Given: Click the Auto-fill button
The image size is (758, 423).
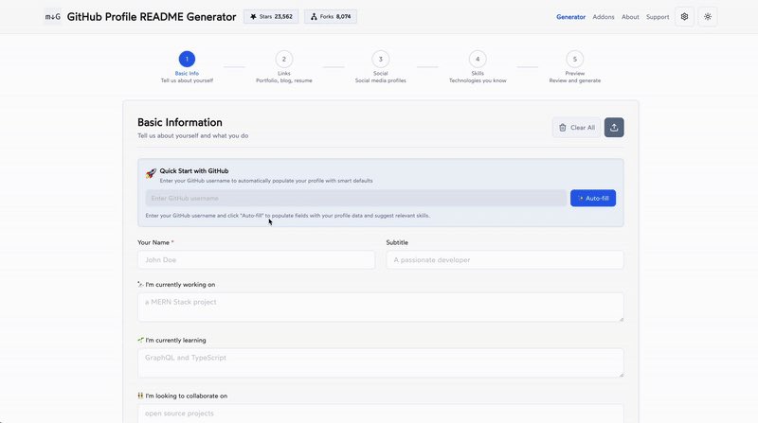Looking at the screenshot, I should [593, 198].
